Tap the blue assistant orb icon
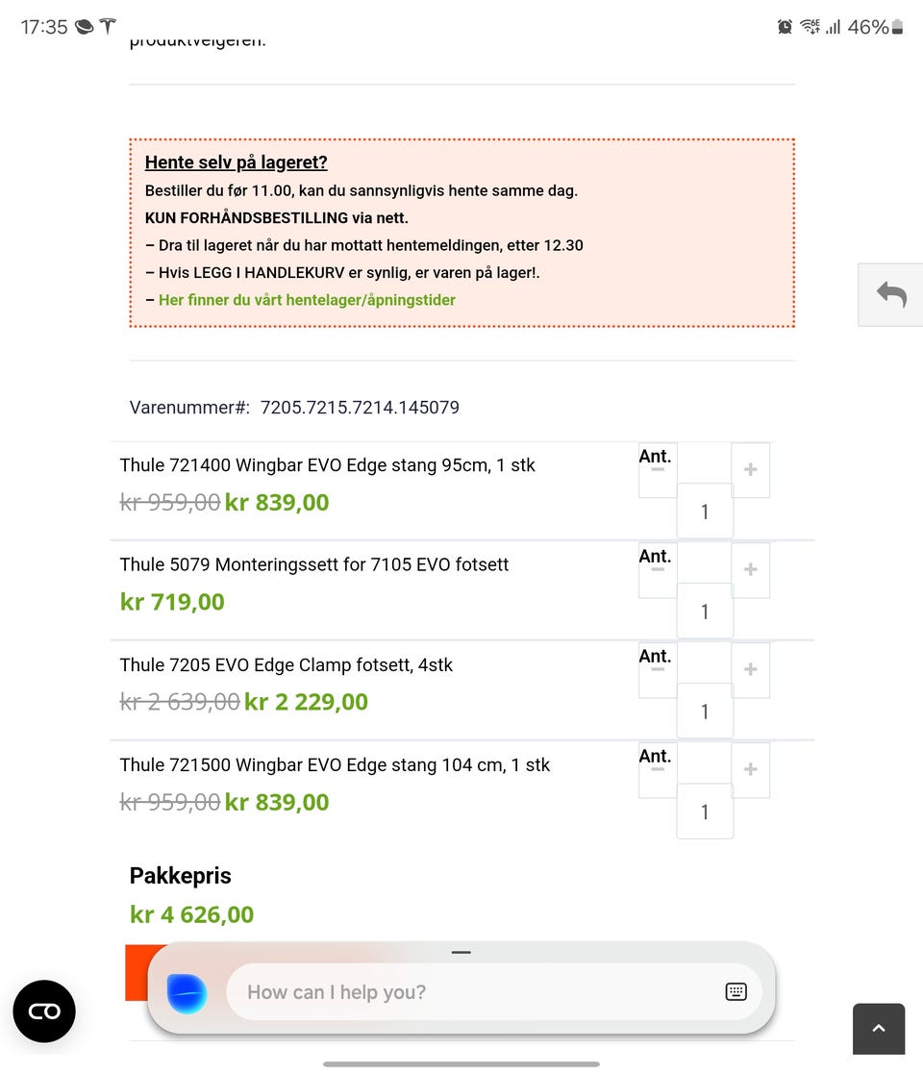The width and height of the screenshot is (923, 1074). 187,993
